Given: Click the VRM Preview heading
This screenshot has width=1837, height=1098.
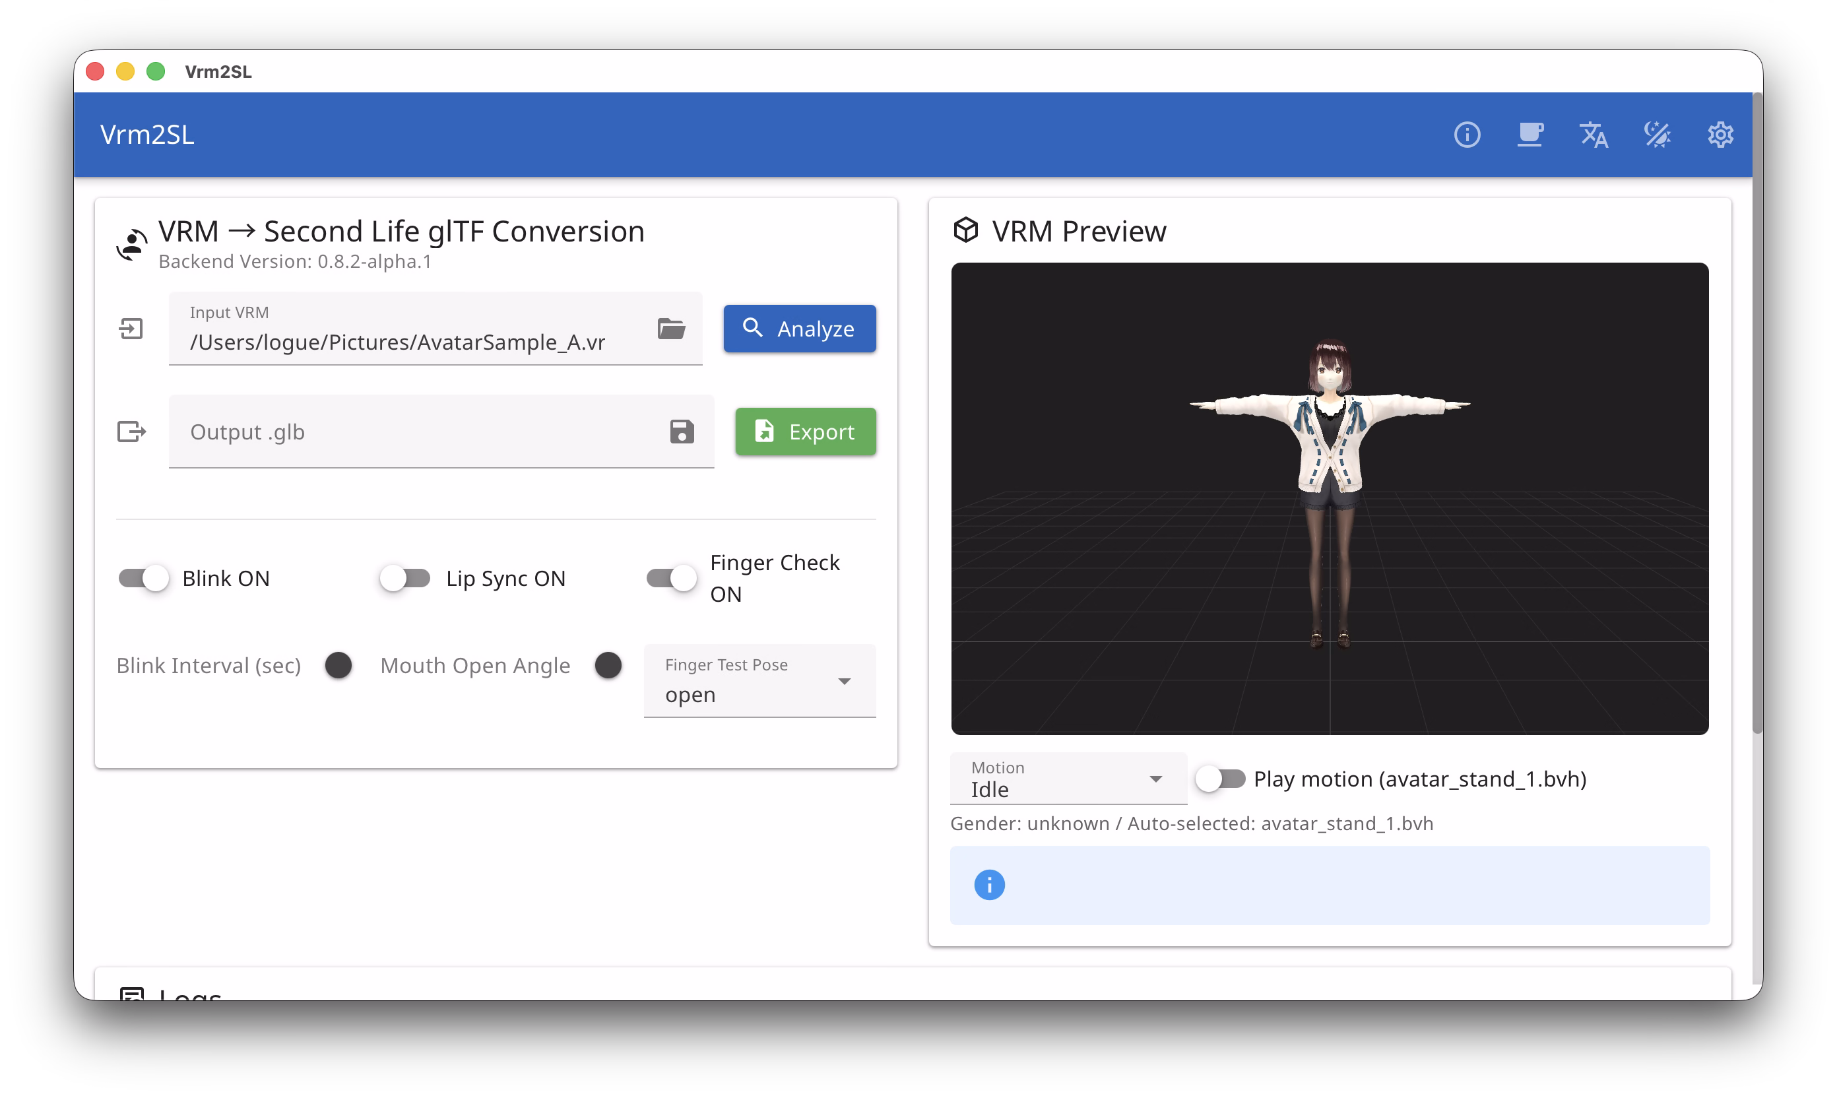Looking at the screenshot, I should pos(1079,231).
